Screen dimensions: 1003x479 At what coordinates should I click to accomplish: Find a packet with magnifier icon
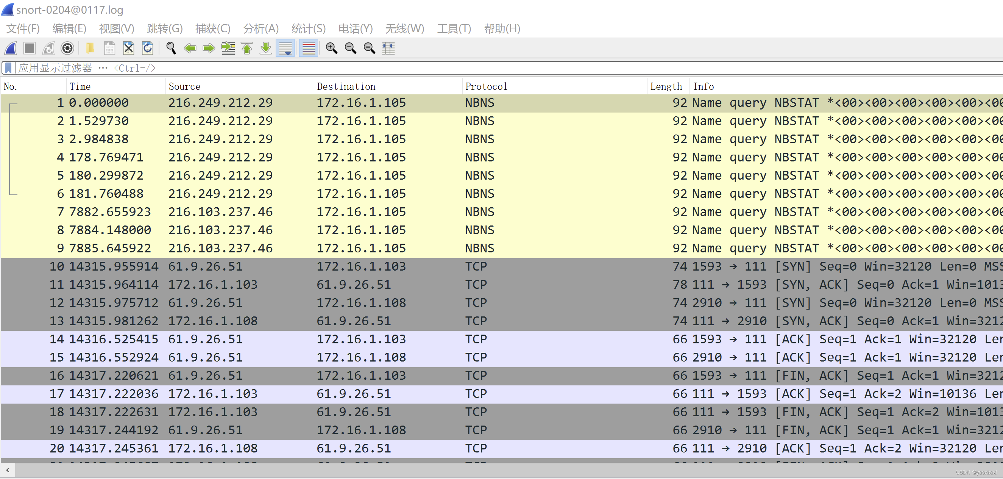(x=171, y=49)
